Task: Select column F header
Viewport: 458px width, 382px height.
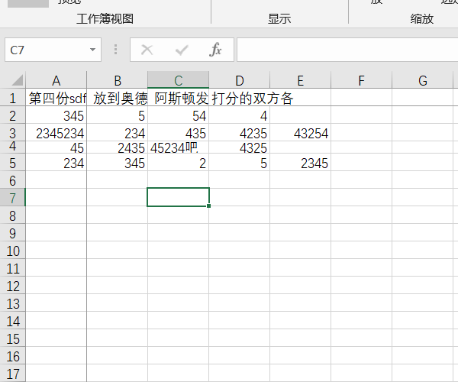Action: click(x=361, y=80)
